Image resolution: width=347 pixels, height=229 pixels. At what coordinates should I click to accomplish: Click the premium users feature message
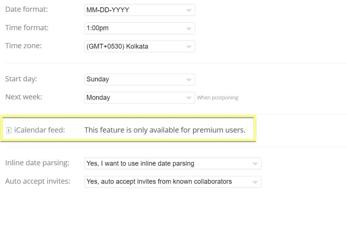coord(165,130)
